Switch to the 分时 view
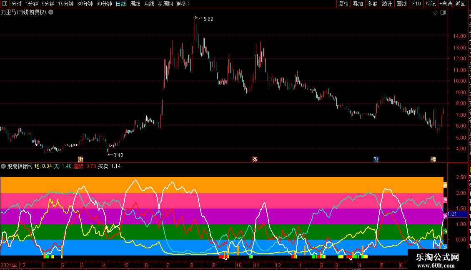This screenshot has width=471, height=270. 17,4
